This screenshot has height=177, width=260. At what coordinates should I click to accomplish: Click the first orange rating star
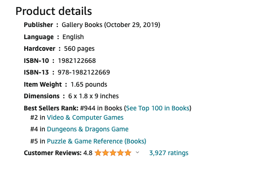tap(98, 153)
